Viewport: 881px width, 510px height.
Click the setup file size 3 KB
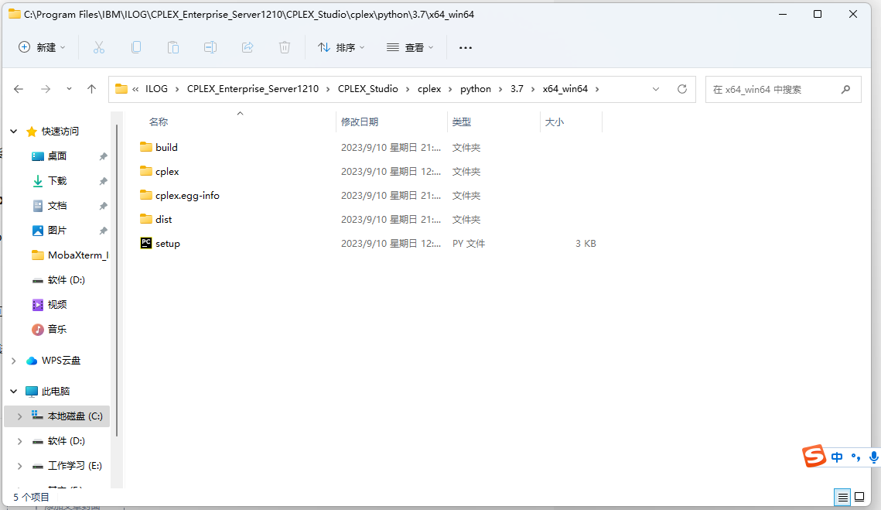click(x=586, y=244)
